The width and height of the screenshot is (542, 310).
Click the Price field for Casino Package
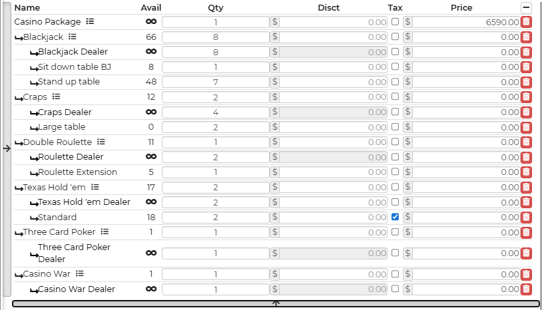click(x=466, y=22)
